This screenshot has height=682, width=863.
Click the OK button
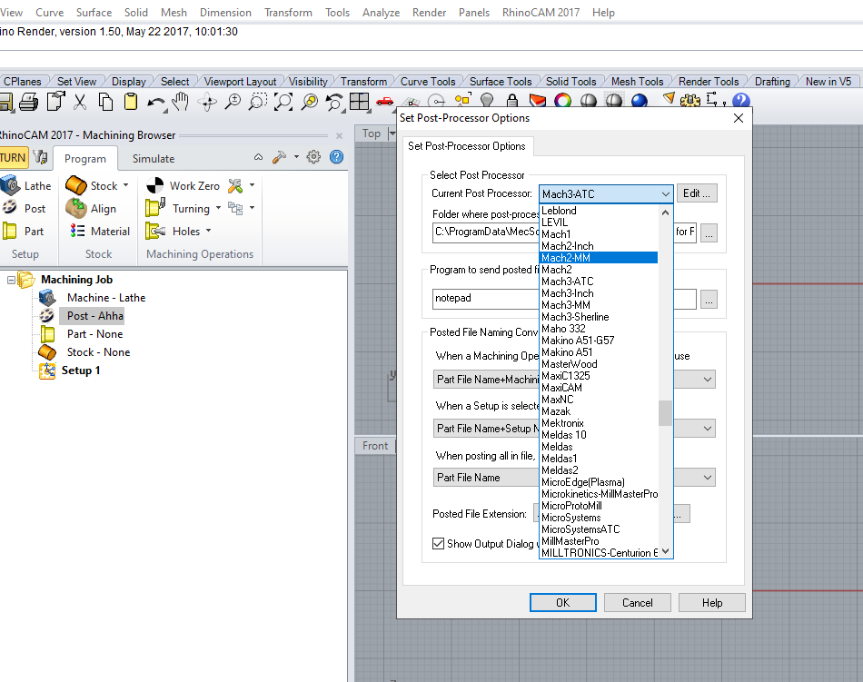tap(562, 602)
